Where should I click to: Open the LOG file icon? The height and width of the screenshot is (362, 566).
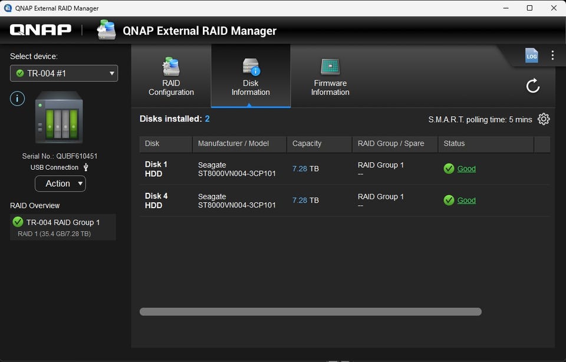pyautogui.click(x=531, y=55)
